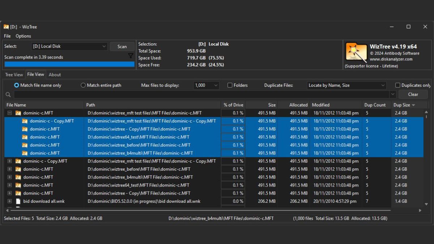Viewport: 434px width, 244px height.
Task: Open the Duplicate Files locate-by dropdown
Action: pos(347,85)
